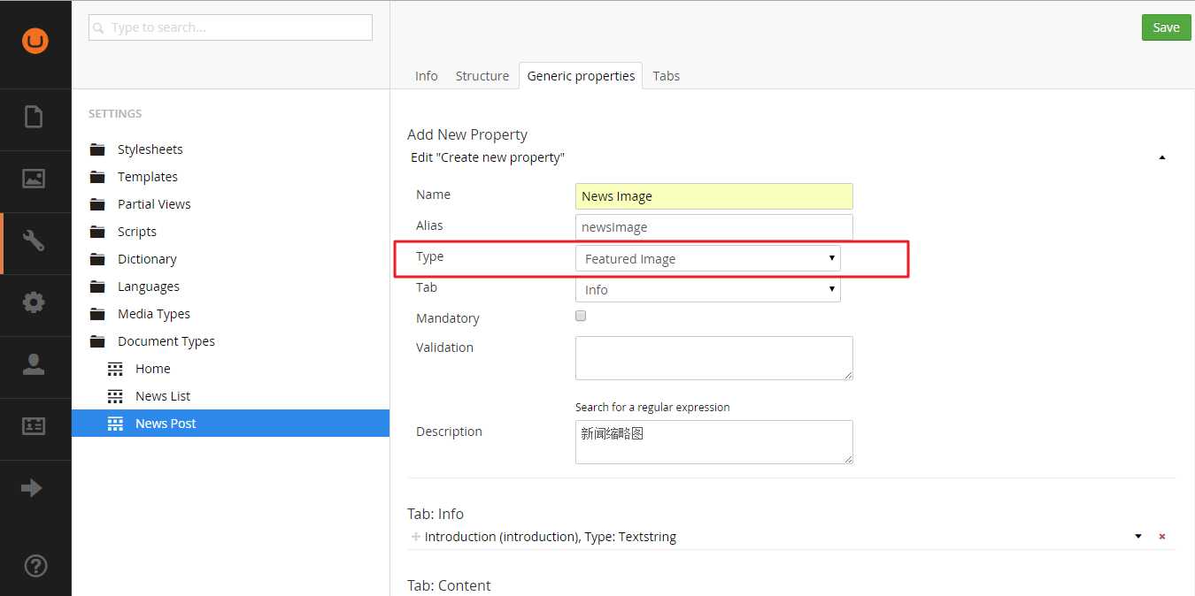Open the Type dropdown showing Featured Image

pos(708,258)
